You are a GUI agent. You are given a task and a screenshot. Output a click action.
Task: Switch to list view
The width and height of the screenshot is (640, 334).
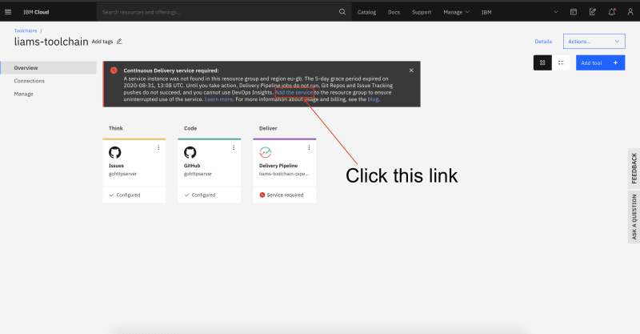(x=561, y=62)
